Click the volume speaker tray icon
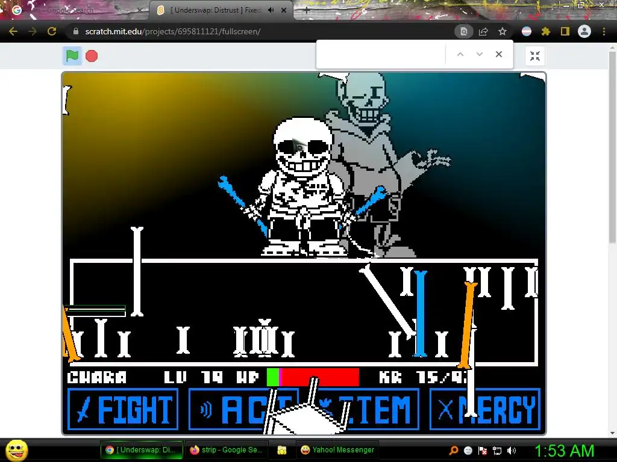This screenshot has height=462, width=617. click(x=512, y=451)
